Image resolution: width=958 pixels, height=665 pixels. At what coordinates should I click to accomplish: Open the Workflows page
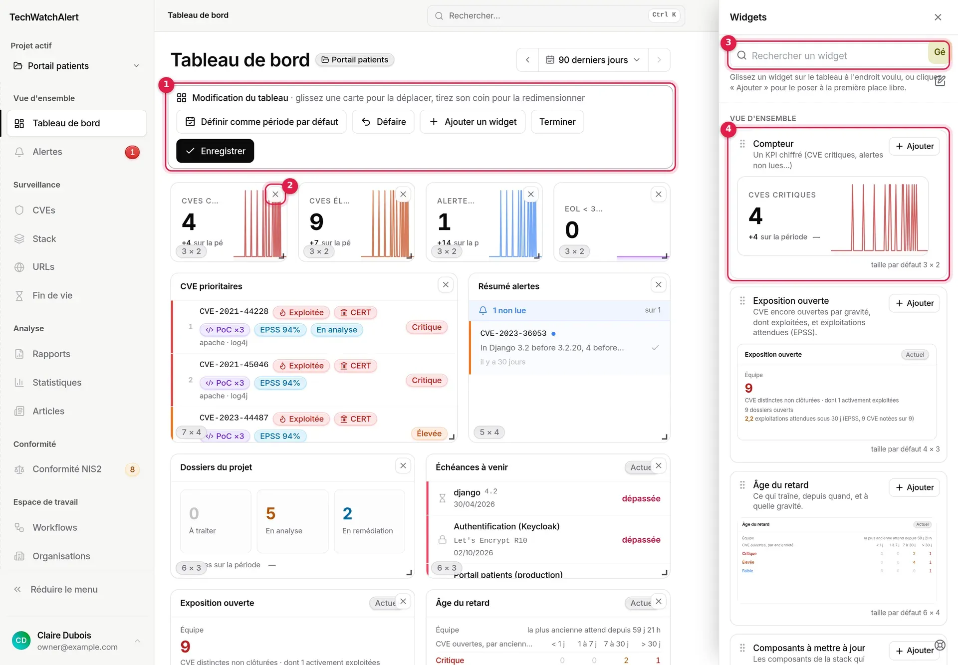coord(76,527)
